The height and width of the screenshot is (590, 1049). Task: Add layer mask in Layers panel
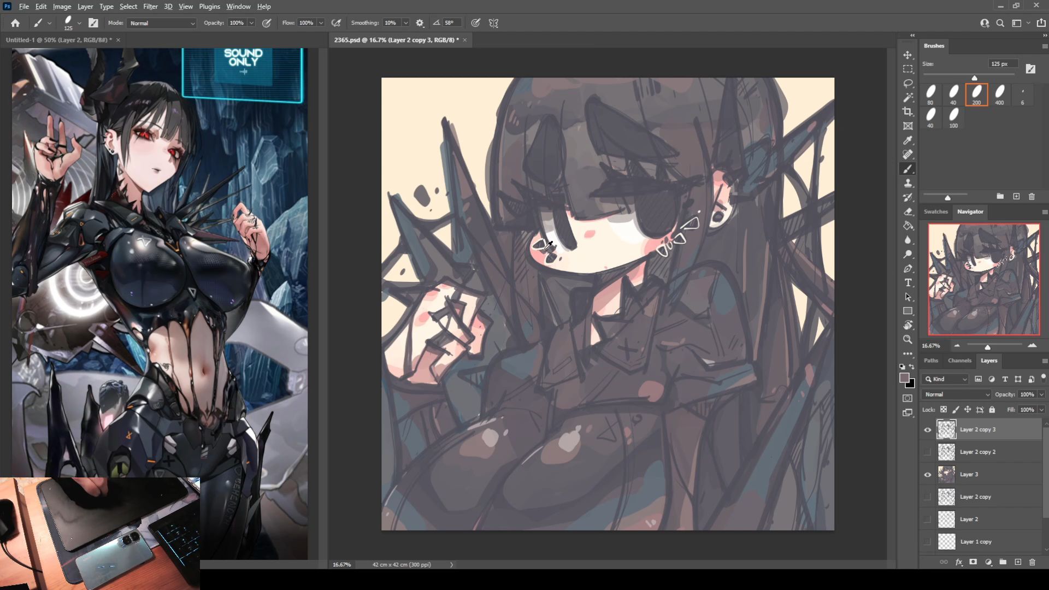(973, 562)
